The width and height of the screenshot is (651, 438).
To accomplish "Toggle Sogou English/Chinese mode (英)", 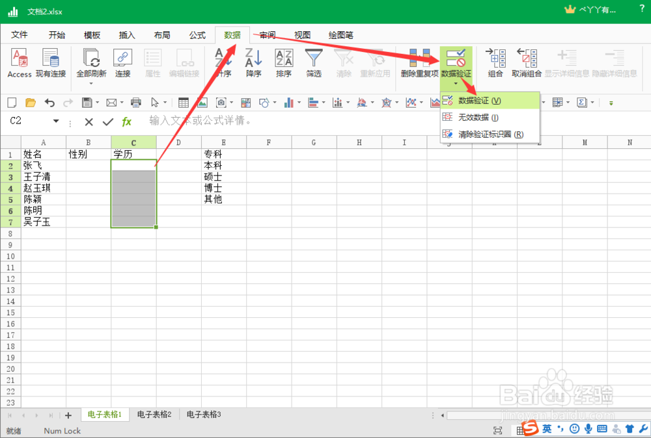I will 547,428.
